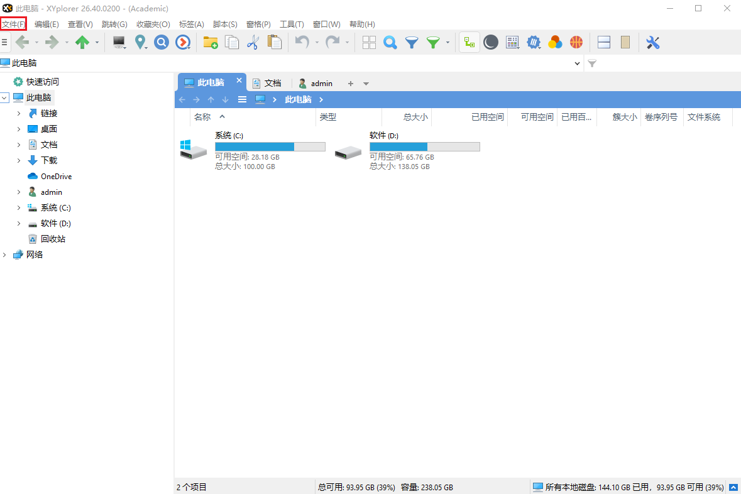Create a new folder from the toolbar

[x=211, y=42]
